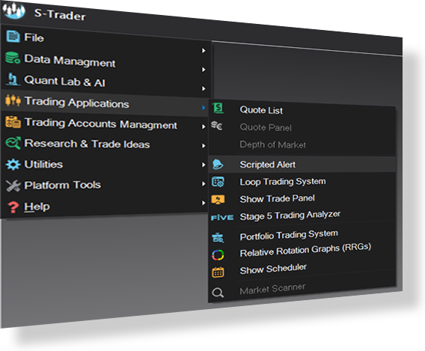Image resolution: width=425 pixels, height=351 pixels.
Task: Click the S-Trader logo icon
Action: pyautogui.click(x=13, y=10)
